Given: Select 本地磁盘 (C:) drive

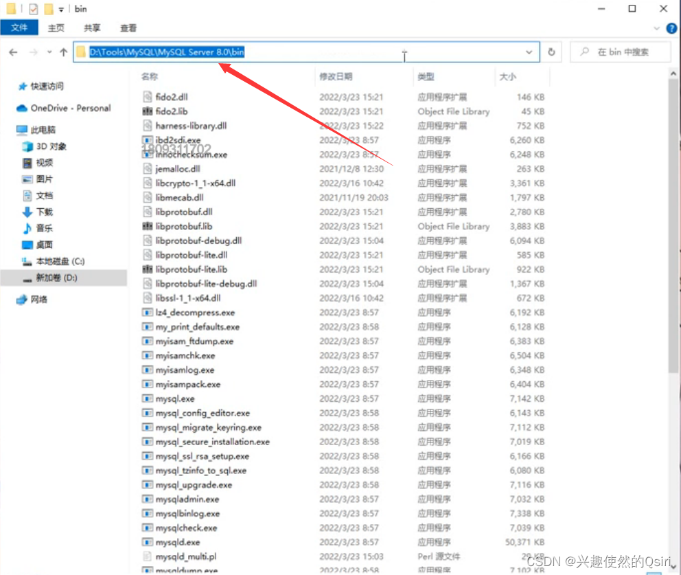Looking at the screenshot, I should (x=60, y=261).
